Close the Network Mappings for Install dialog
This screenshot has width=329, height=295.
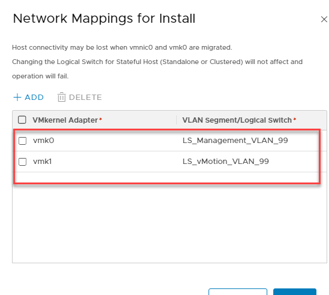[x=324, y=19]
